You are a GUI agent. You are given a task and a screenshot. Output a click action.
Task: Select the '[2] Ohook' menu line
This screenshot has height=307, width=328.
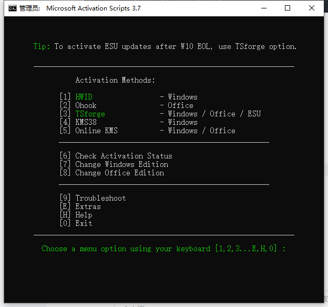(78, 105)
